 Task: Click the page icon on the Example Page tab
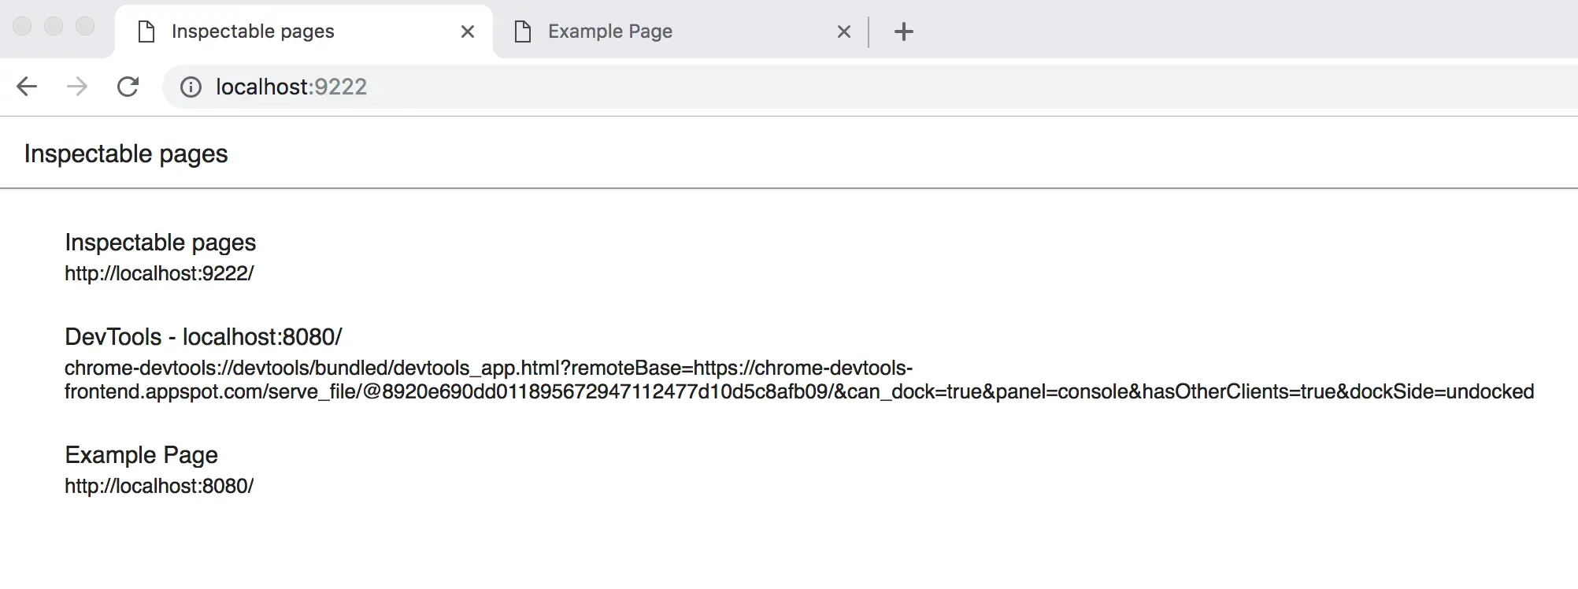(x=521, y=31)
